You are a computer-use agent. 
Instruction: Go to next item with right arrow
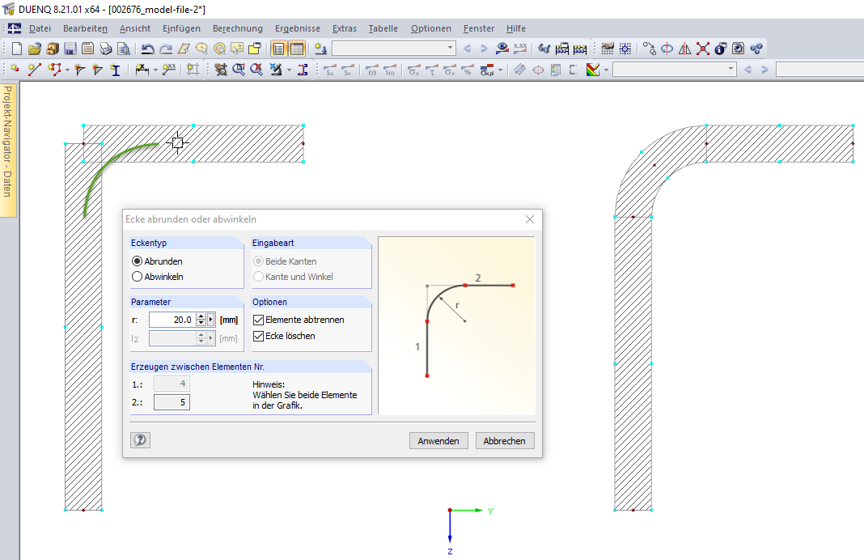tap(484, 49)
